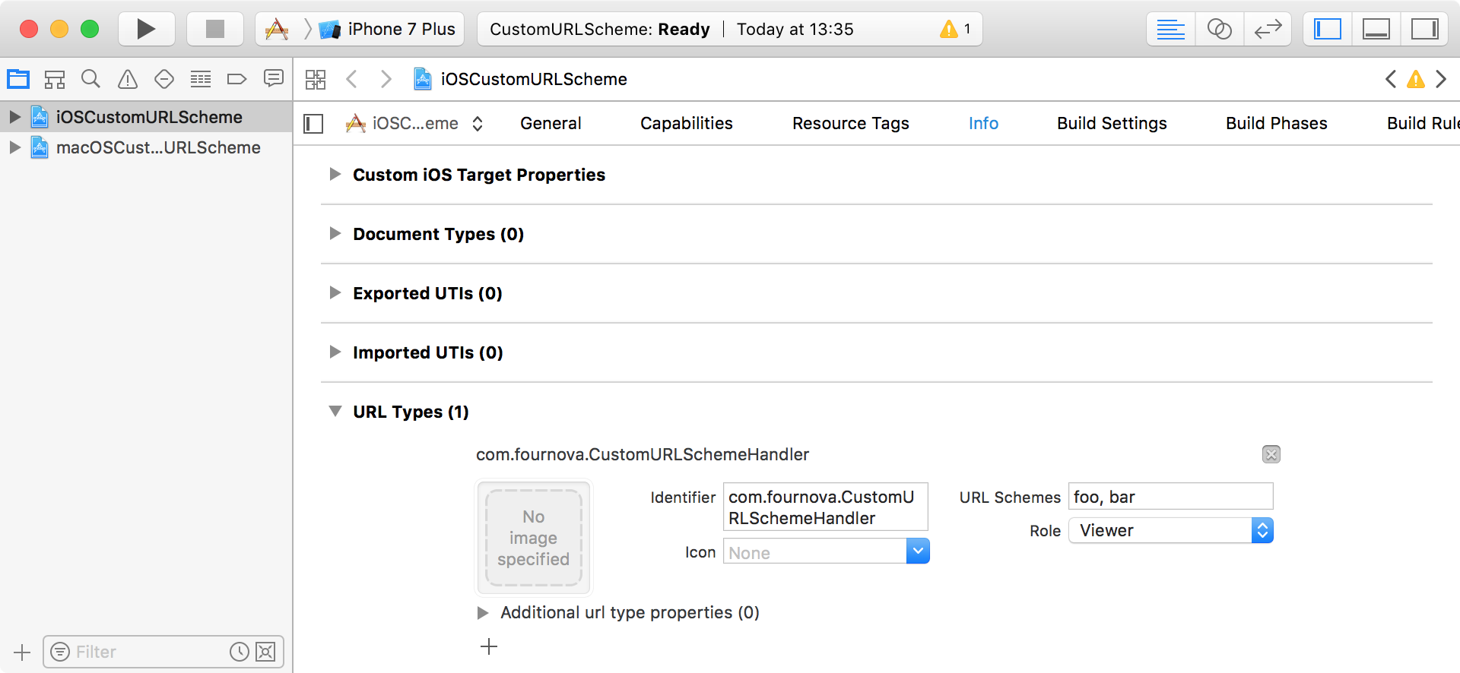
Task: Show the issue navigator warning triangle
Action: click(x=128, y=79)
